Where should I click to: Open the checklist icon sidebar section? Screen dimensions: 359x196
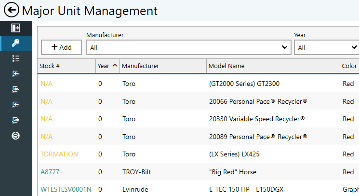[15, 58]
